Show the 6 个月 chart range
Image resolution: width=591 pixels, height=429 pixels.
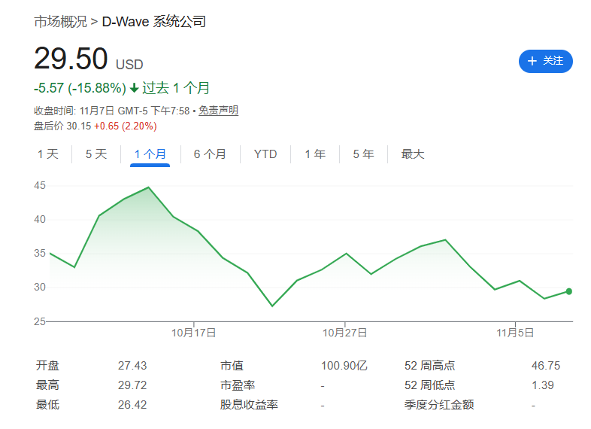point(210,154)
